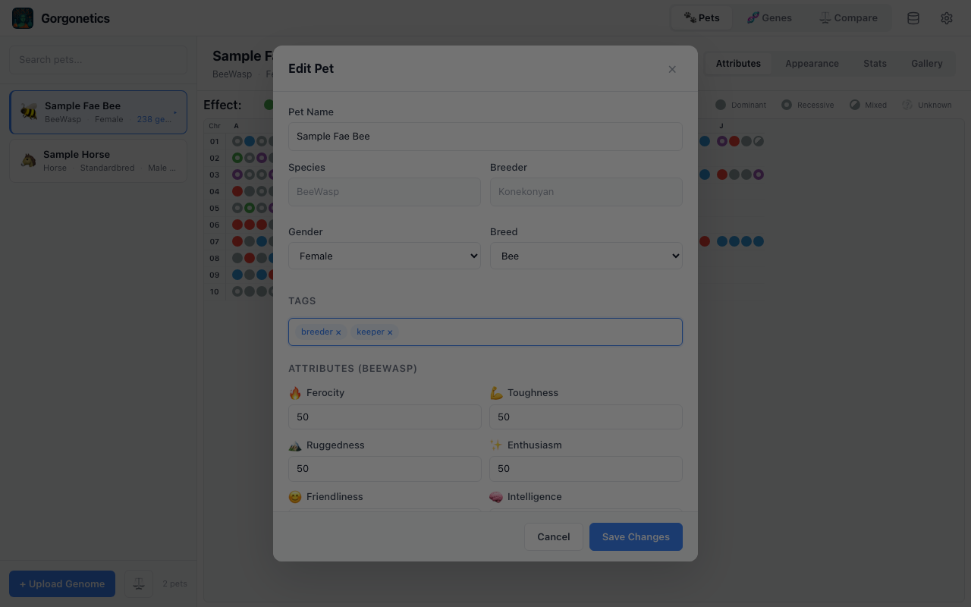This screenshot has width=971, height=607.
Task: Click the compare scale icon beside "2 pets"
Action: click(x=139, y=583)
